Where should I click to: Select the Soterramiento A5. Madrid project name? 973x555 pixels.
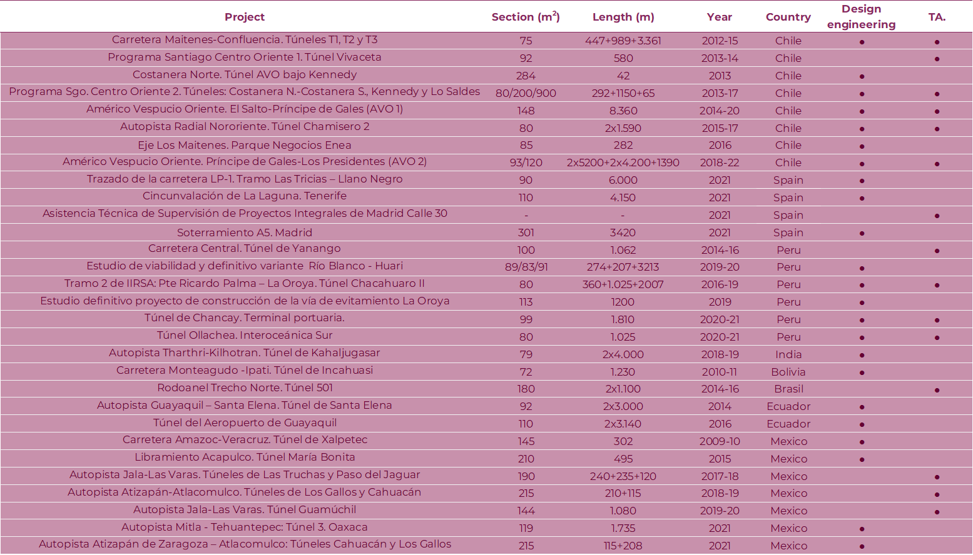tap(245, 232)
